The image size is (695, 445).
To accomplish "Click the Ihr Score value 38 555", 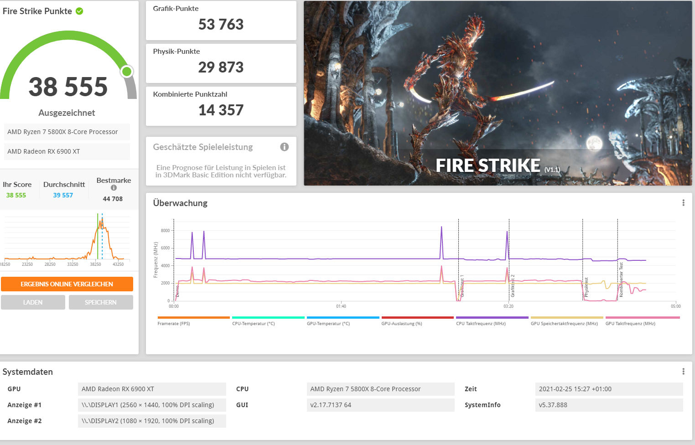I will [16, 195].
